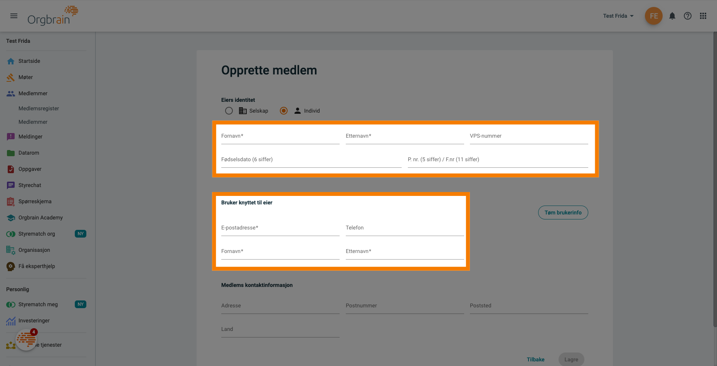
Task: Click the Lagre button
Action: pos(571,359)
